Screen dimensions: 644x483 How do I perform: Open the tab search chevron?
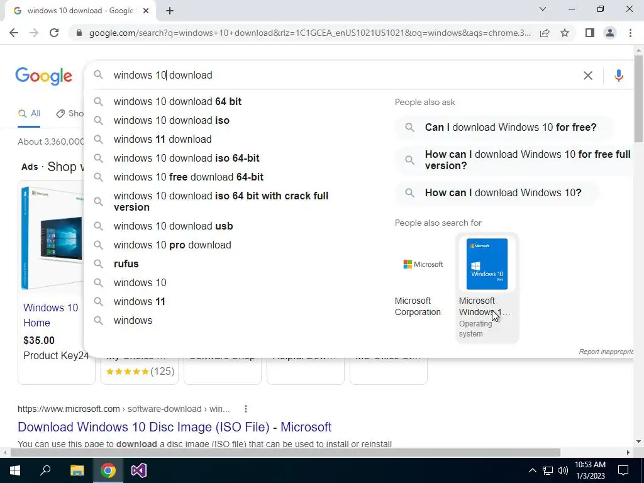point(543,9)
